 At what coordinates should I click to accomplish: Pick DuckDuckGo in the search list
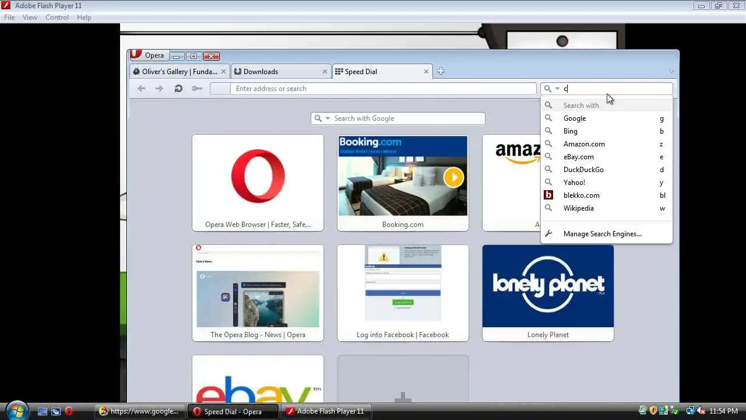coord(607,170)
